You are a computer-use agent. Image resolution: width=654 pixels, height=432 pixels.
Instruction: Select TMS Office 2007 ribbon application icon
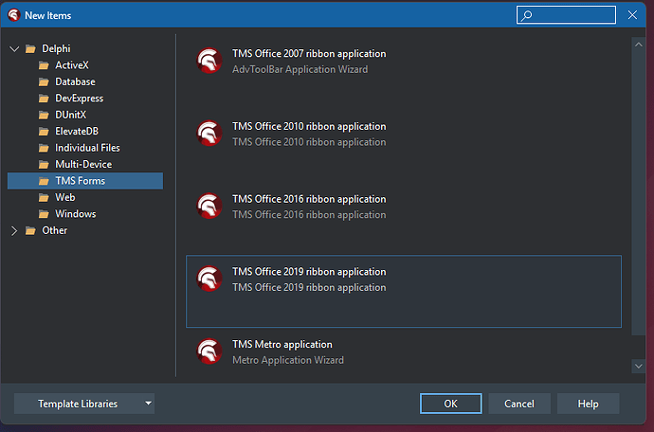pos(209,61)
